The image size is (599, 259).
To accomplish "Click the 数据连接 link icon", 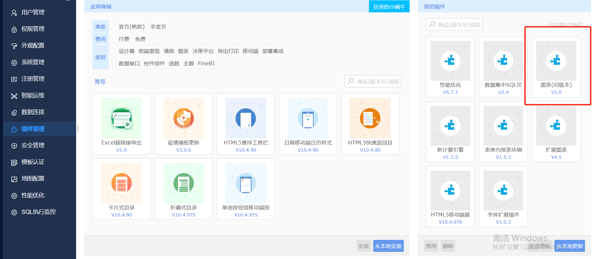I will (14, 113).
